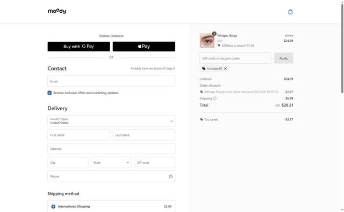Click the Shipping $5.99 amount in the summary

(289, 99)
